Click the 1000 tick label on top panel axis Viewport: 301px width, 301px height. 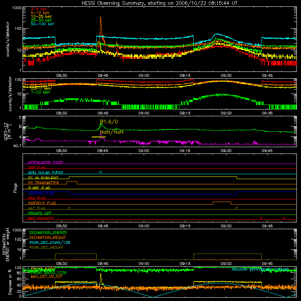pos(17,8)
